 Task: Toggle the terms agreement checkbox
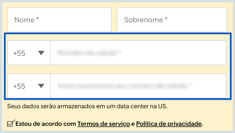pyautogui.click(x=10, y=124)
